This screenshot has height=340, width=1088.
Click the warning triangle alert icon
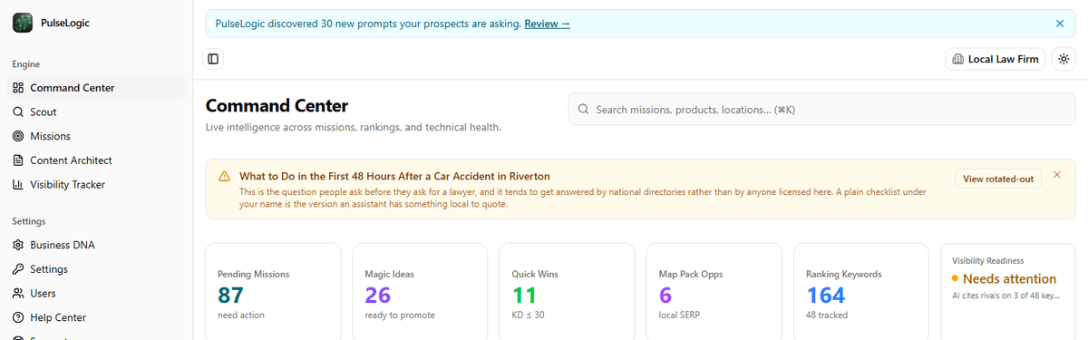click(224, 176)
